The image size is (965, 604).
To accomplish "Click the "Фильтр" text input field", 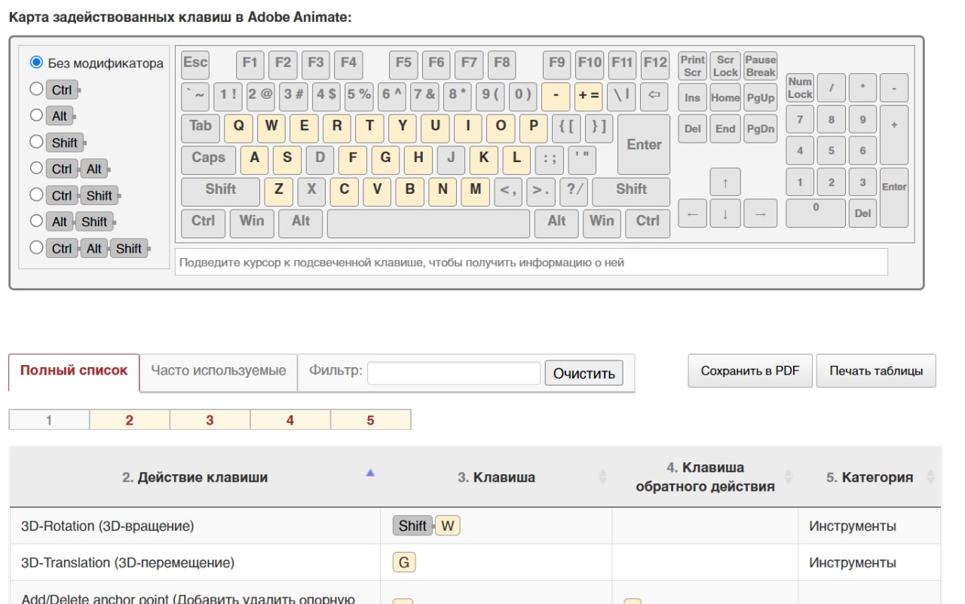I will point(454,373).
